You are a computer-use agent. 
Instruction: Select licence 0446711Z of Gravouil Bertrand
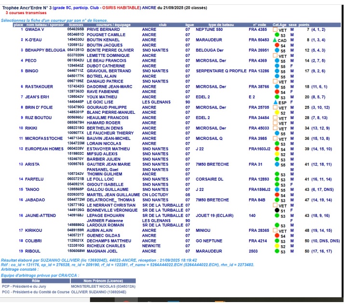click(x=76, y=71)
